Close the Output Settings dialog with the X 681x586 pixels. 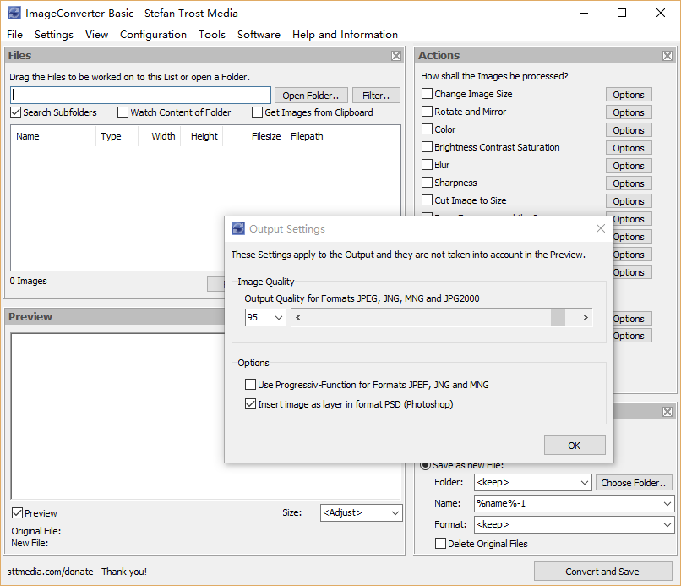pyautogui.click(x=601, y=228)
